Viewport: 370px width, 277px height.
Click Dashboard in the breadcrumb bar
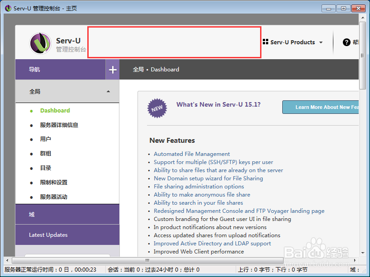coord(165,70)
